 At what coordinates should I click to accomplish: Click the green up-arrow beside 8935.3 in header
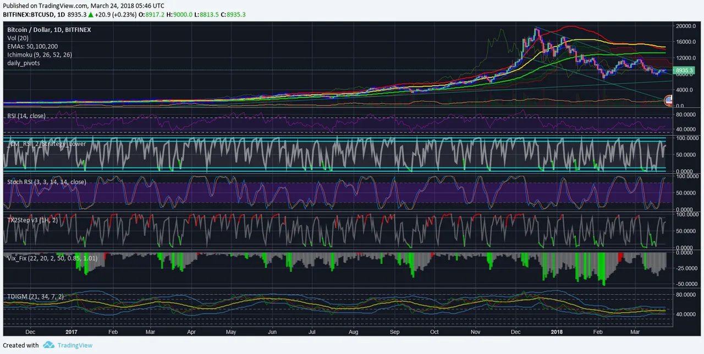pyautogui.click(x=91, y=15)
